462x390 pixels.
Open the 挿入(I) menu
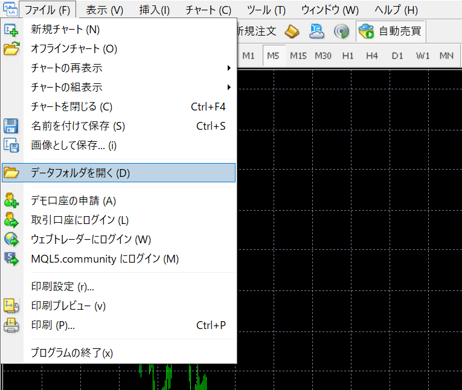coord(155,10)
